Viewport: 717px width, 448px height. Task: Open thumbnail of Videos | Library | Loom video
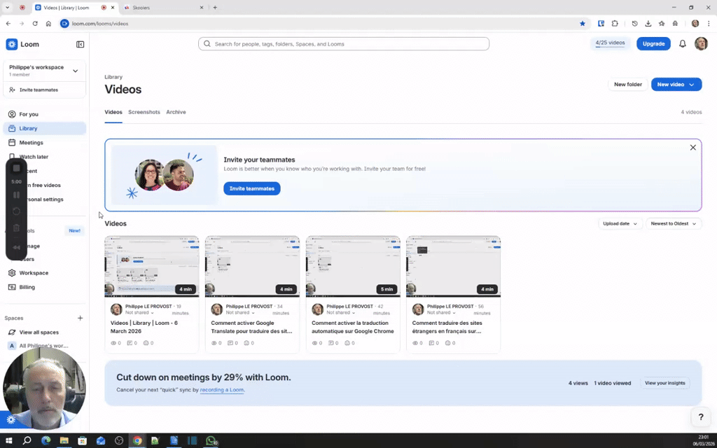152,267
